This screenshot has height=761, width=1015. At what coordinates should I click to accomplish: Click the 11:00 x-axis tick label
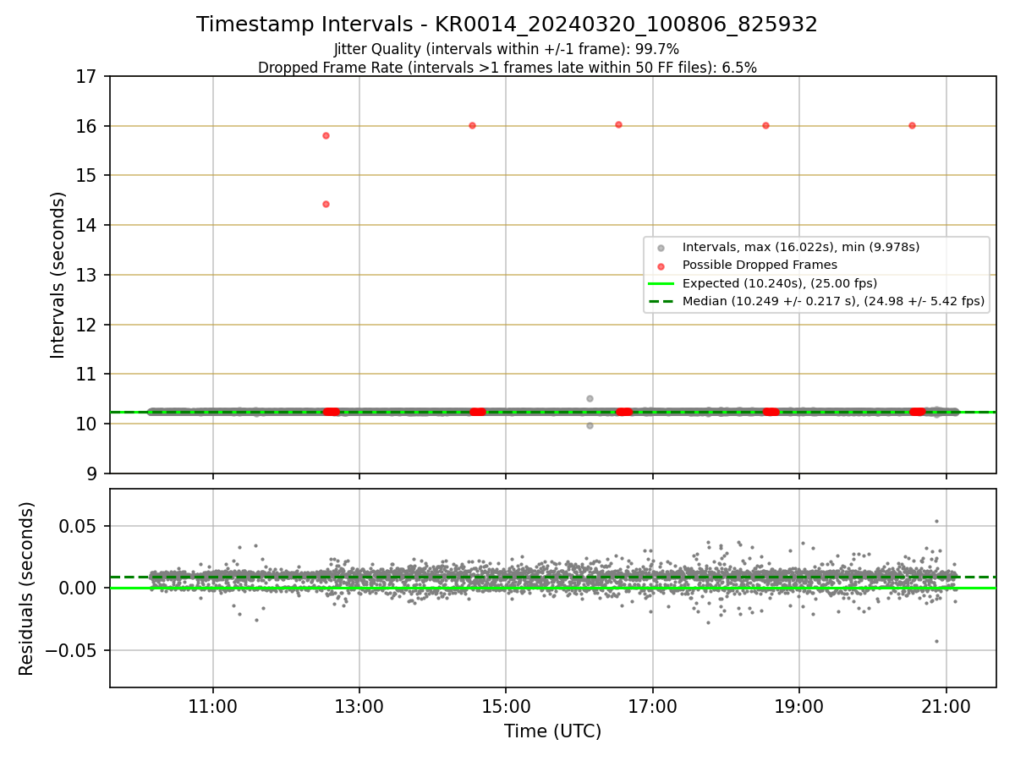click(212, 704)
